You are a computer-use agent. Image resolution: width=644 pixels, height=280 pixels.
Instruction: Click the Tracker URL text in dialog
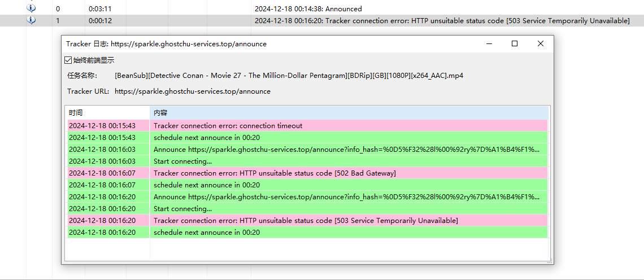click(192, 91)
